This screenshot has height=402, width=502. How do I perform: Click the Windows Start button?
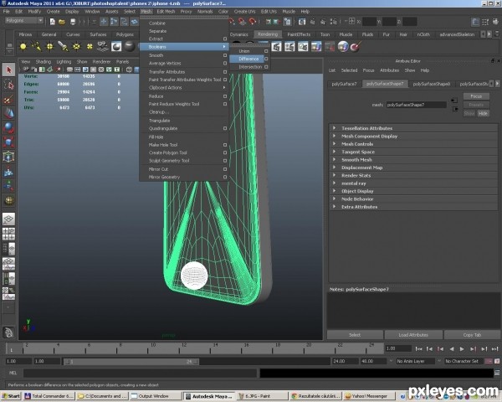(11, 396)
